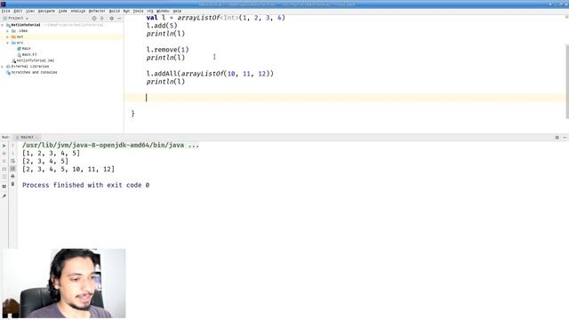Screen dimensions: 569x320
Task: Select the out folder row
Action: click(61, 36)
